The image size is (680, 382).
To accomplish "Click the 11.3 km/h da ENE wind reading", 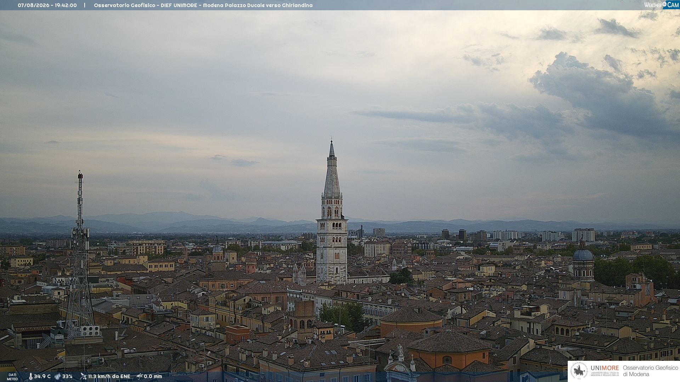I will pos(109,377).
